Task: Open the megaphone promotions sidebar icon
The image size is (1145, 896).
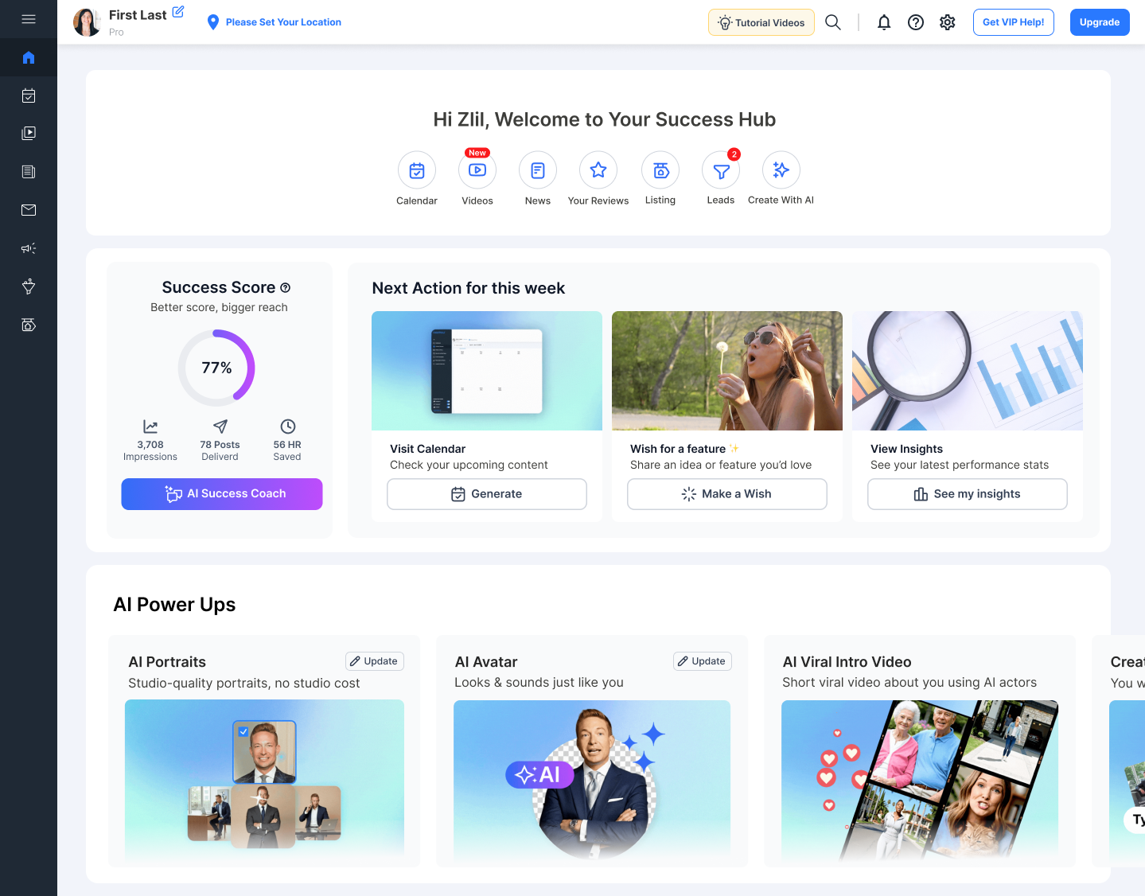Action: (29, 248)
